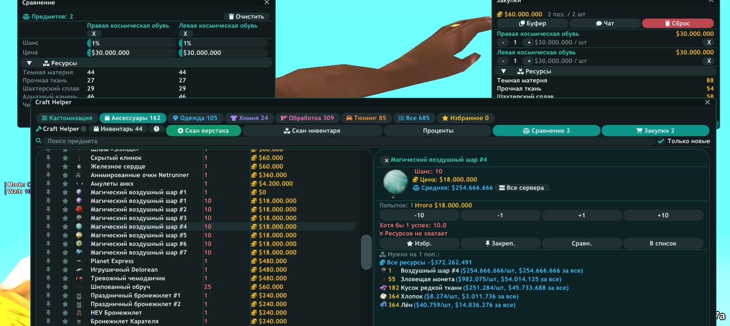
Task: Open the Инвентарь 44 view
Action: click(118, 129)
